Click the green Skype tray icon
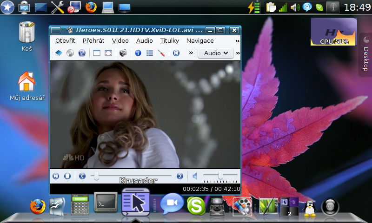Viewport: 372px width, 223px height. click(319, 7)
